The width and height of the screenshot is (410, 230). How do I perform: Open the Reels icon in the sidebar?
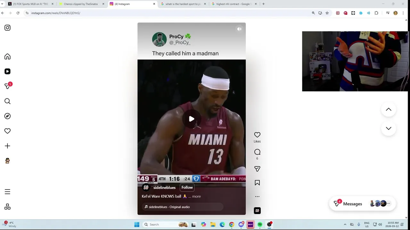pyautogui.click(x=7, y=72)
